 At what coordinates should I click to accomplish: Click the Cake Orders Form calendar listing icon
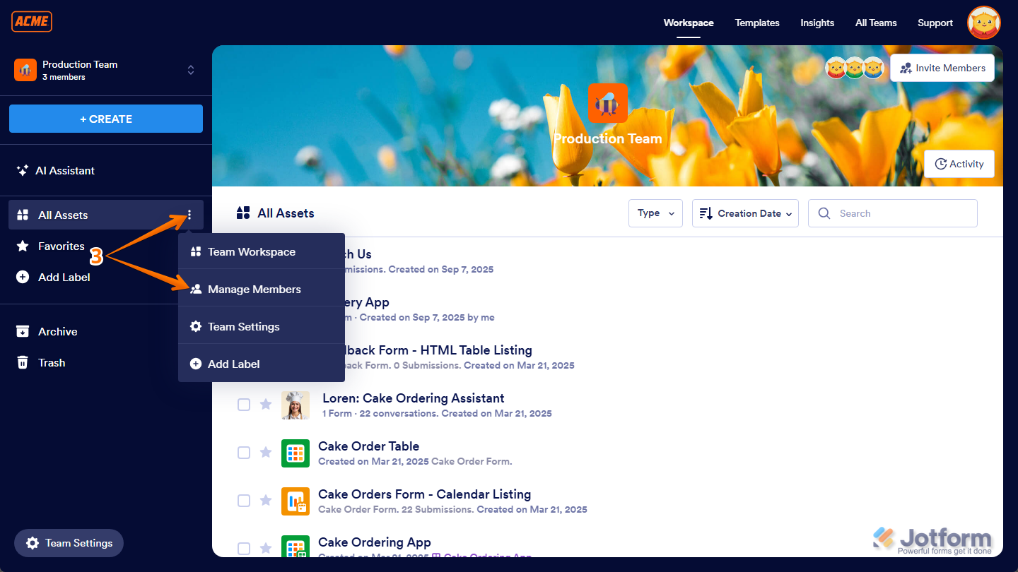296,501
